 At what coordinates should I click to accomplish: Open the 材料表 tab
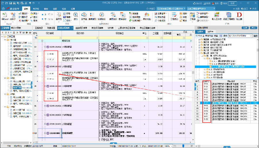pos(110,28)
